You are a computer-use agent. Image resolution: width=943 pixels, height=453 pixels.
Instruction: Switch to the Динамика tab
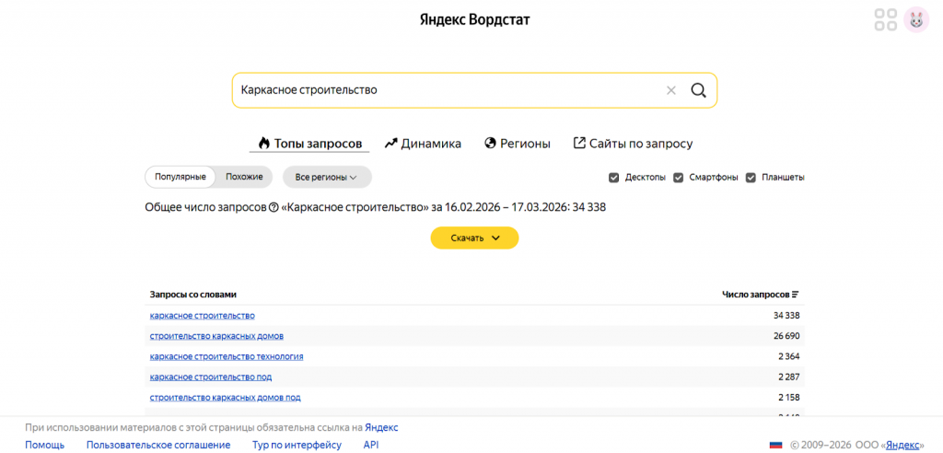pyautogui.click(x=424, y=144)
